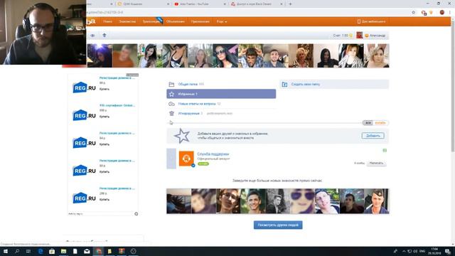
Task: Click the upward arrow icon in the profile toolbar
Action: [105, 35]
